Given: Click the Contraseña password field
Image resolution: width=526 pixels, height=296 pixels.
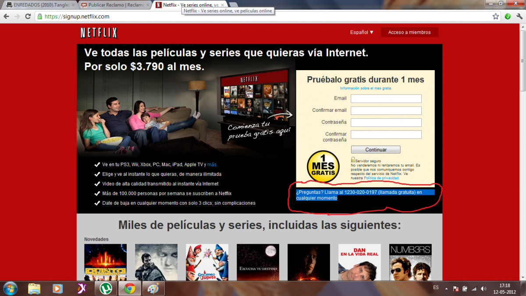Looking at the screenshot, I should pos(386,122).
